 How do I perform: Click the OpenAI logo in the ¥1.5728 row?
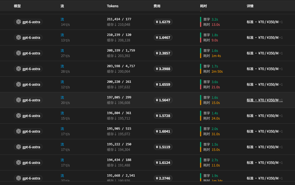click(x=19, y=116)
